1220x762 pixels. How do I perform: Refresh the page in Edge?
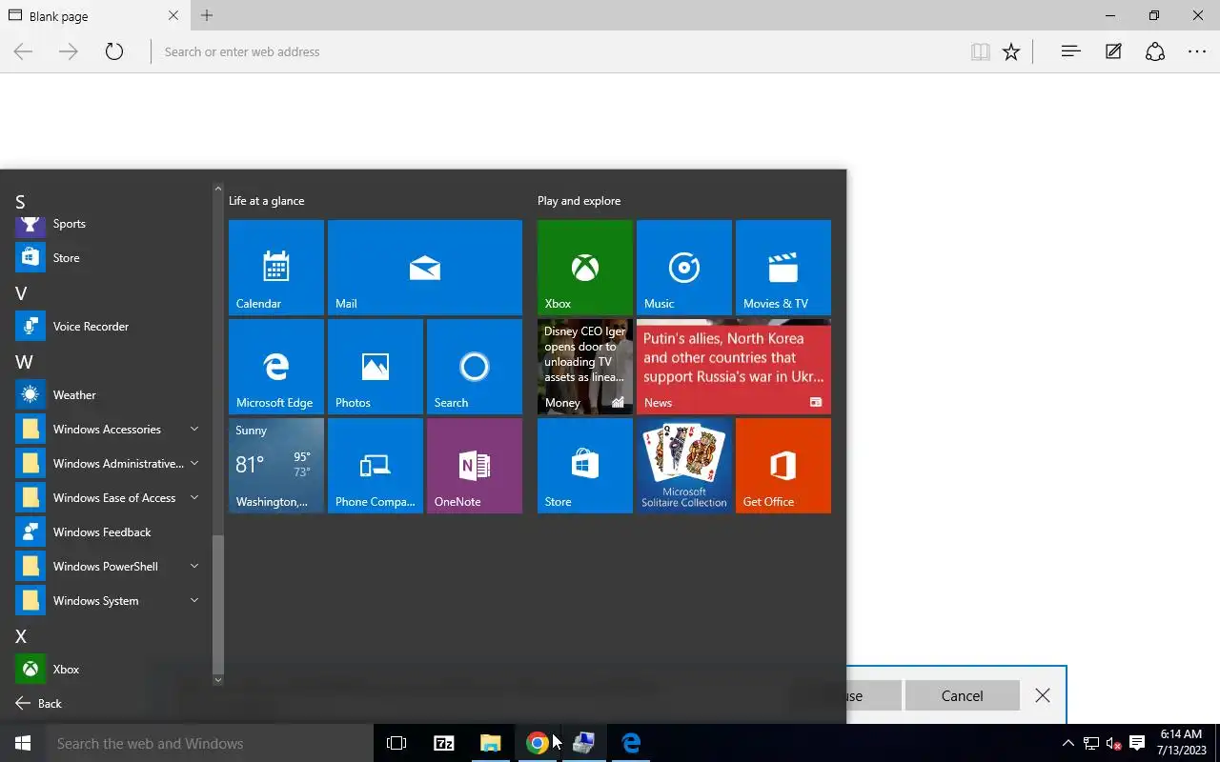coord(114,52)
